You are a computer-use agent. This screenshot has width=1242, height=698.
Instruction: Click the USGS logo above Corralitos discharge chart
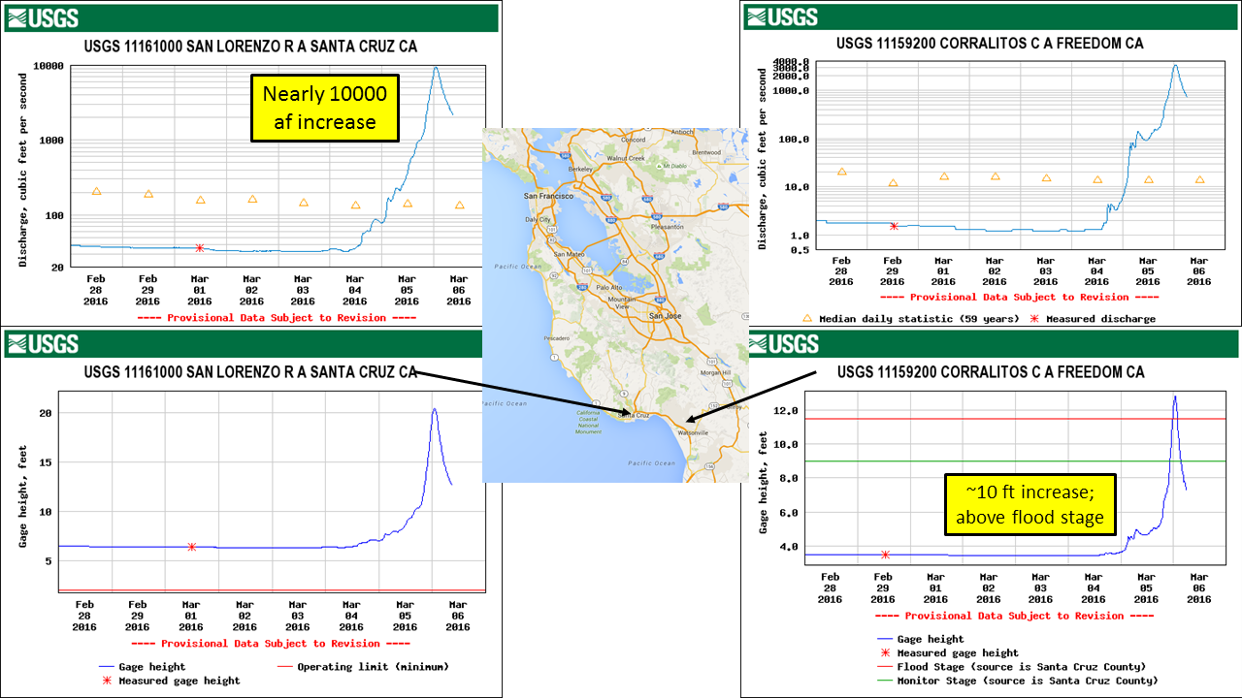click(x=781, y=17)
